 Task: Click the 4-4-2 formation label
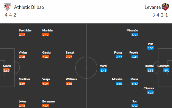(x=10, y=15)
